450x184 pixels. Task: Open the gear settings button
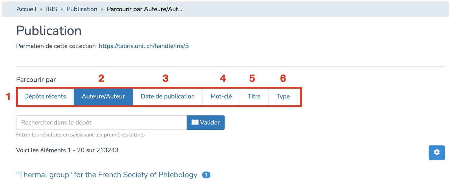point(437,153)
